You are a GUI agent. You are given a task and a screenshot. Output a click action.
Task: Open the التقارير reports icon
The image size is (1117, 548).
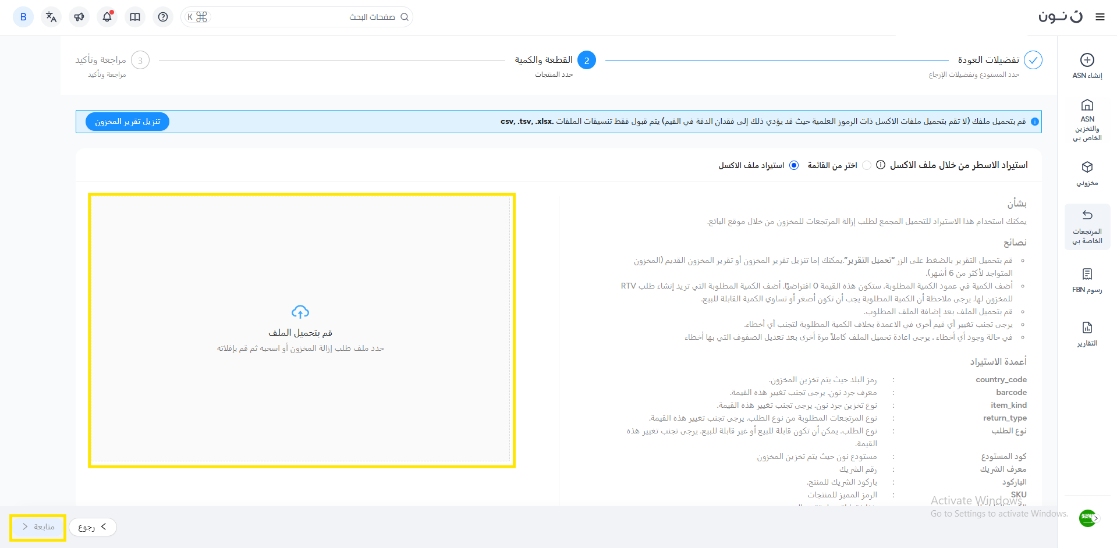click(x=1087, y=328)
